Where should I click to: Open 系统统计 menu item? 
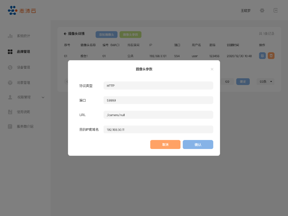23,36
